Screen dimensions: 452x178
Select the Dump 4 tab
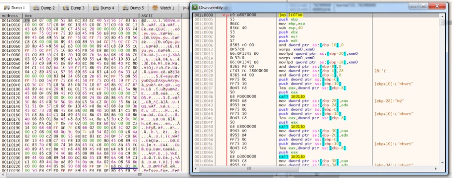pos(103,8)
